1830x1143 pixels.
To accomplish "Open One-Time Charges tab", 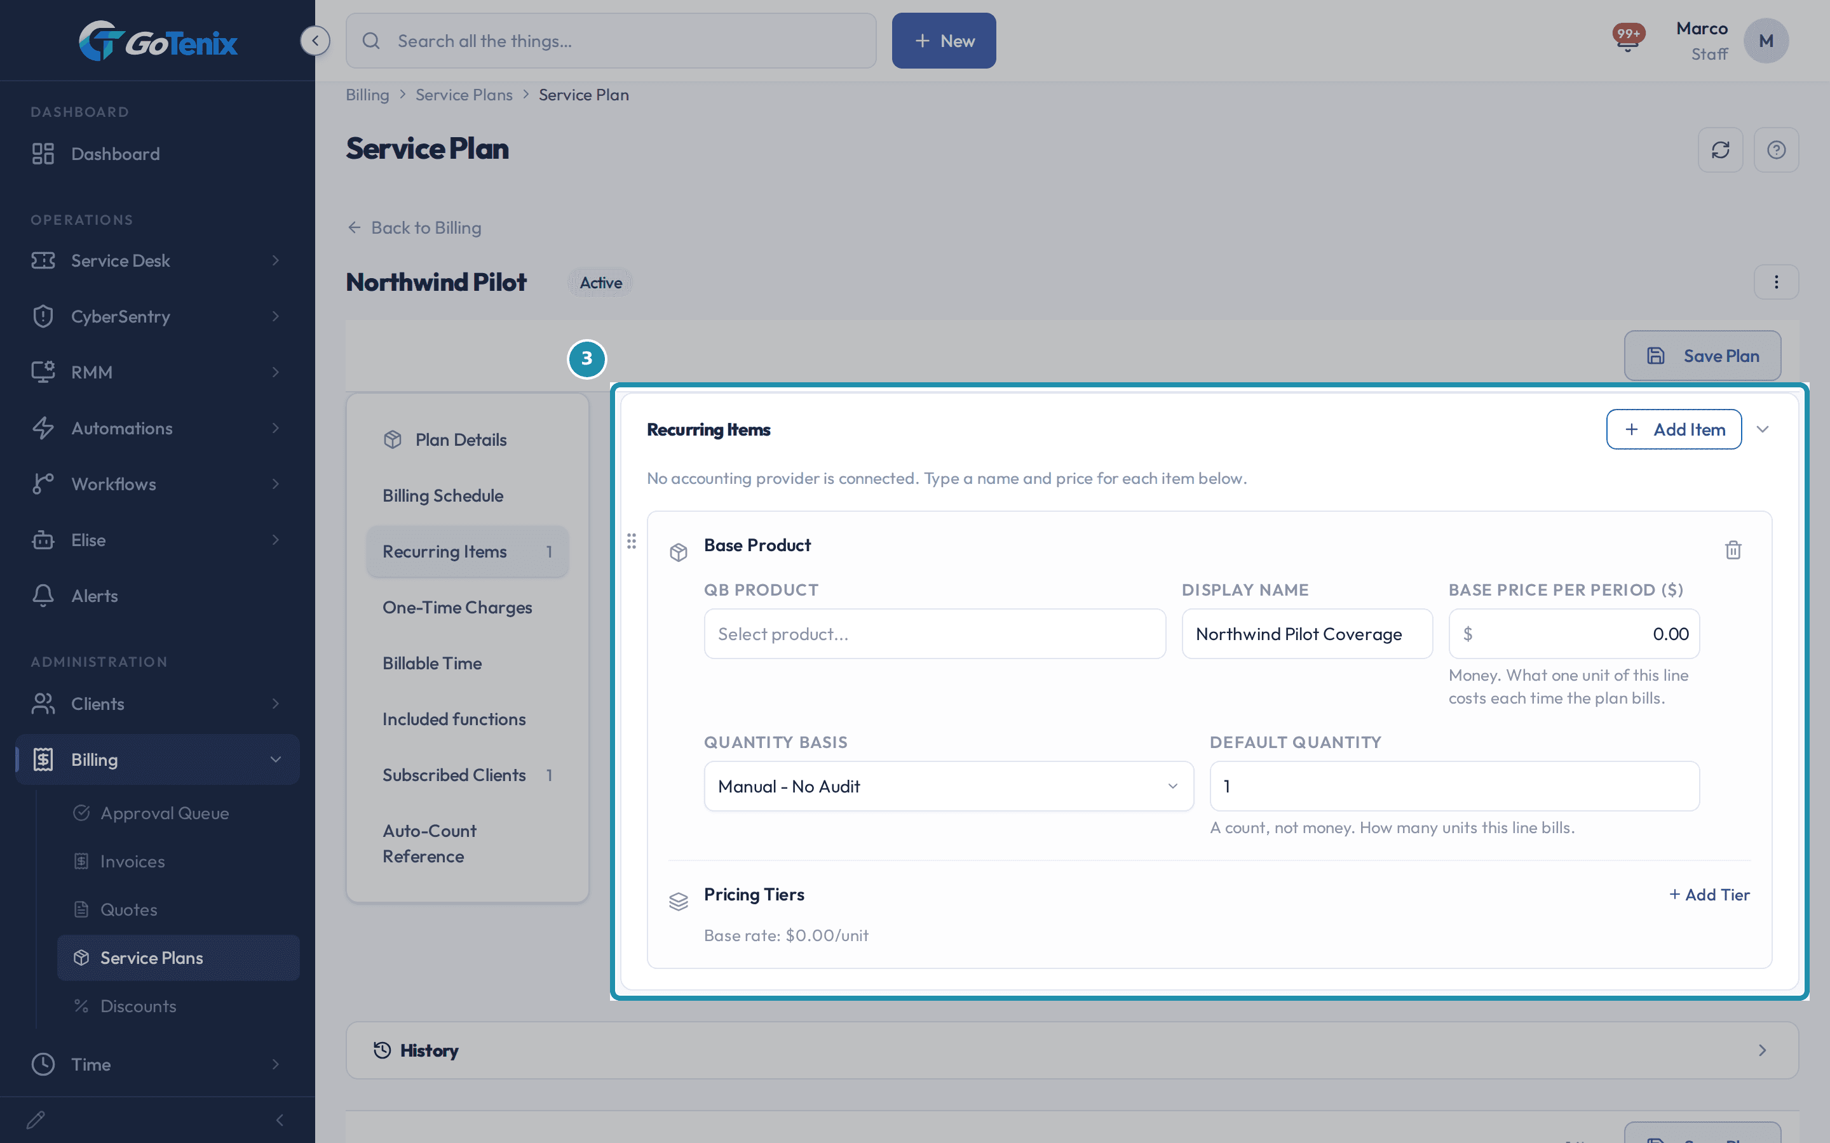I will [x=467, y=607].
